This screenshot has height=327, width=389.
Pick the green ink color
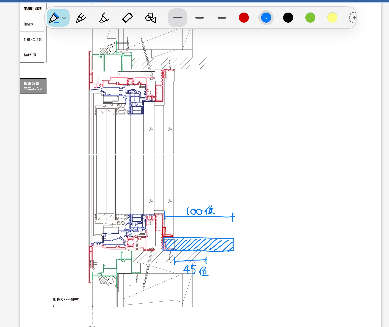click(310, 18)
